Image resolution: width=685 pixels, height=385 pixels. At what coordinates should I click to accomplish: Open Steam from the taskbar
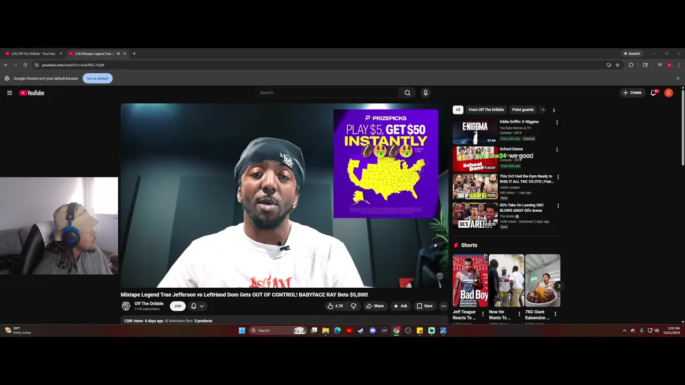coord(361,330)
